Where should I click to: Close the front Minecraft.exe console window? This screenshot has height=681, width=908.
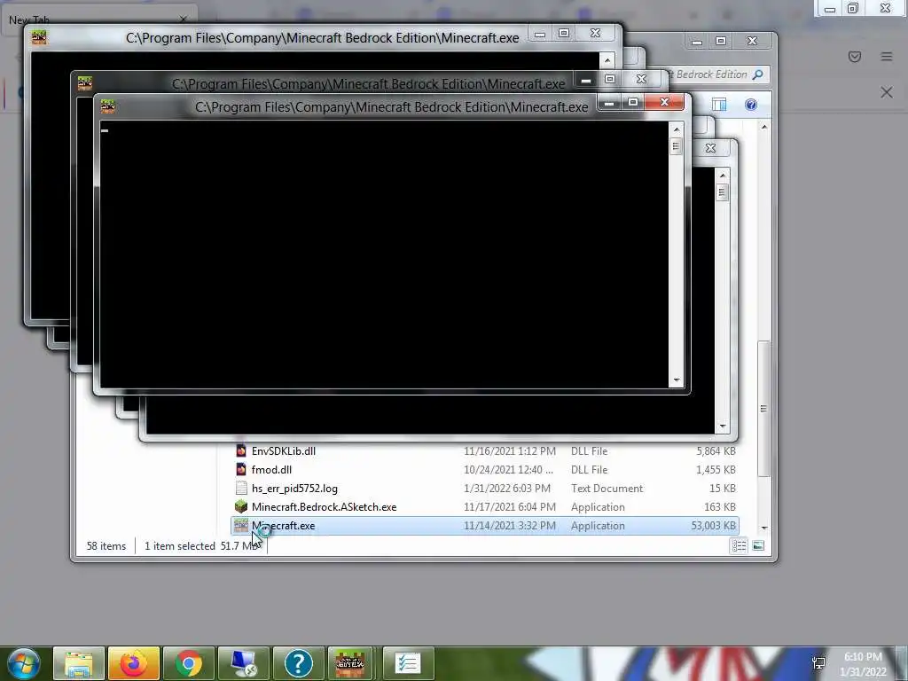[665, 103]
